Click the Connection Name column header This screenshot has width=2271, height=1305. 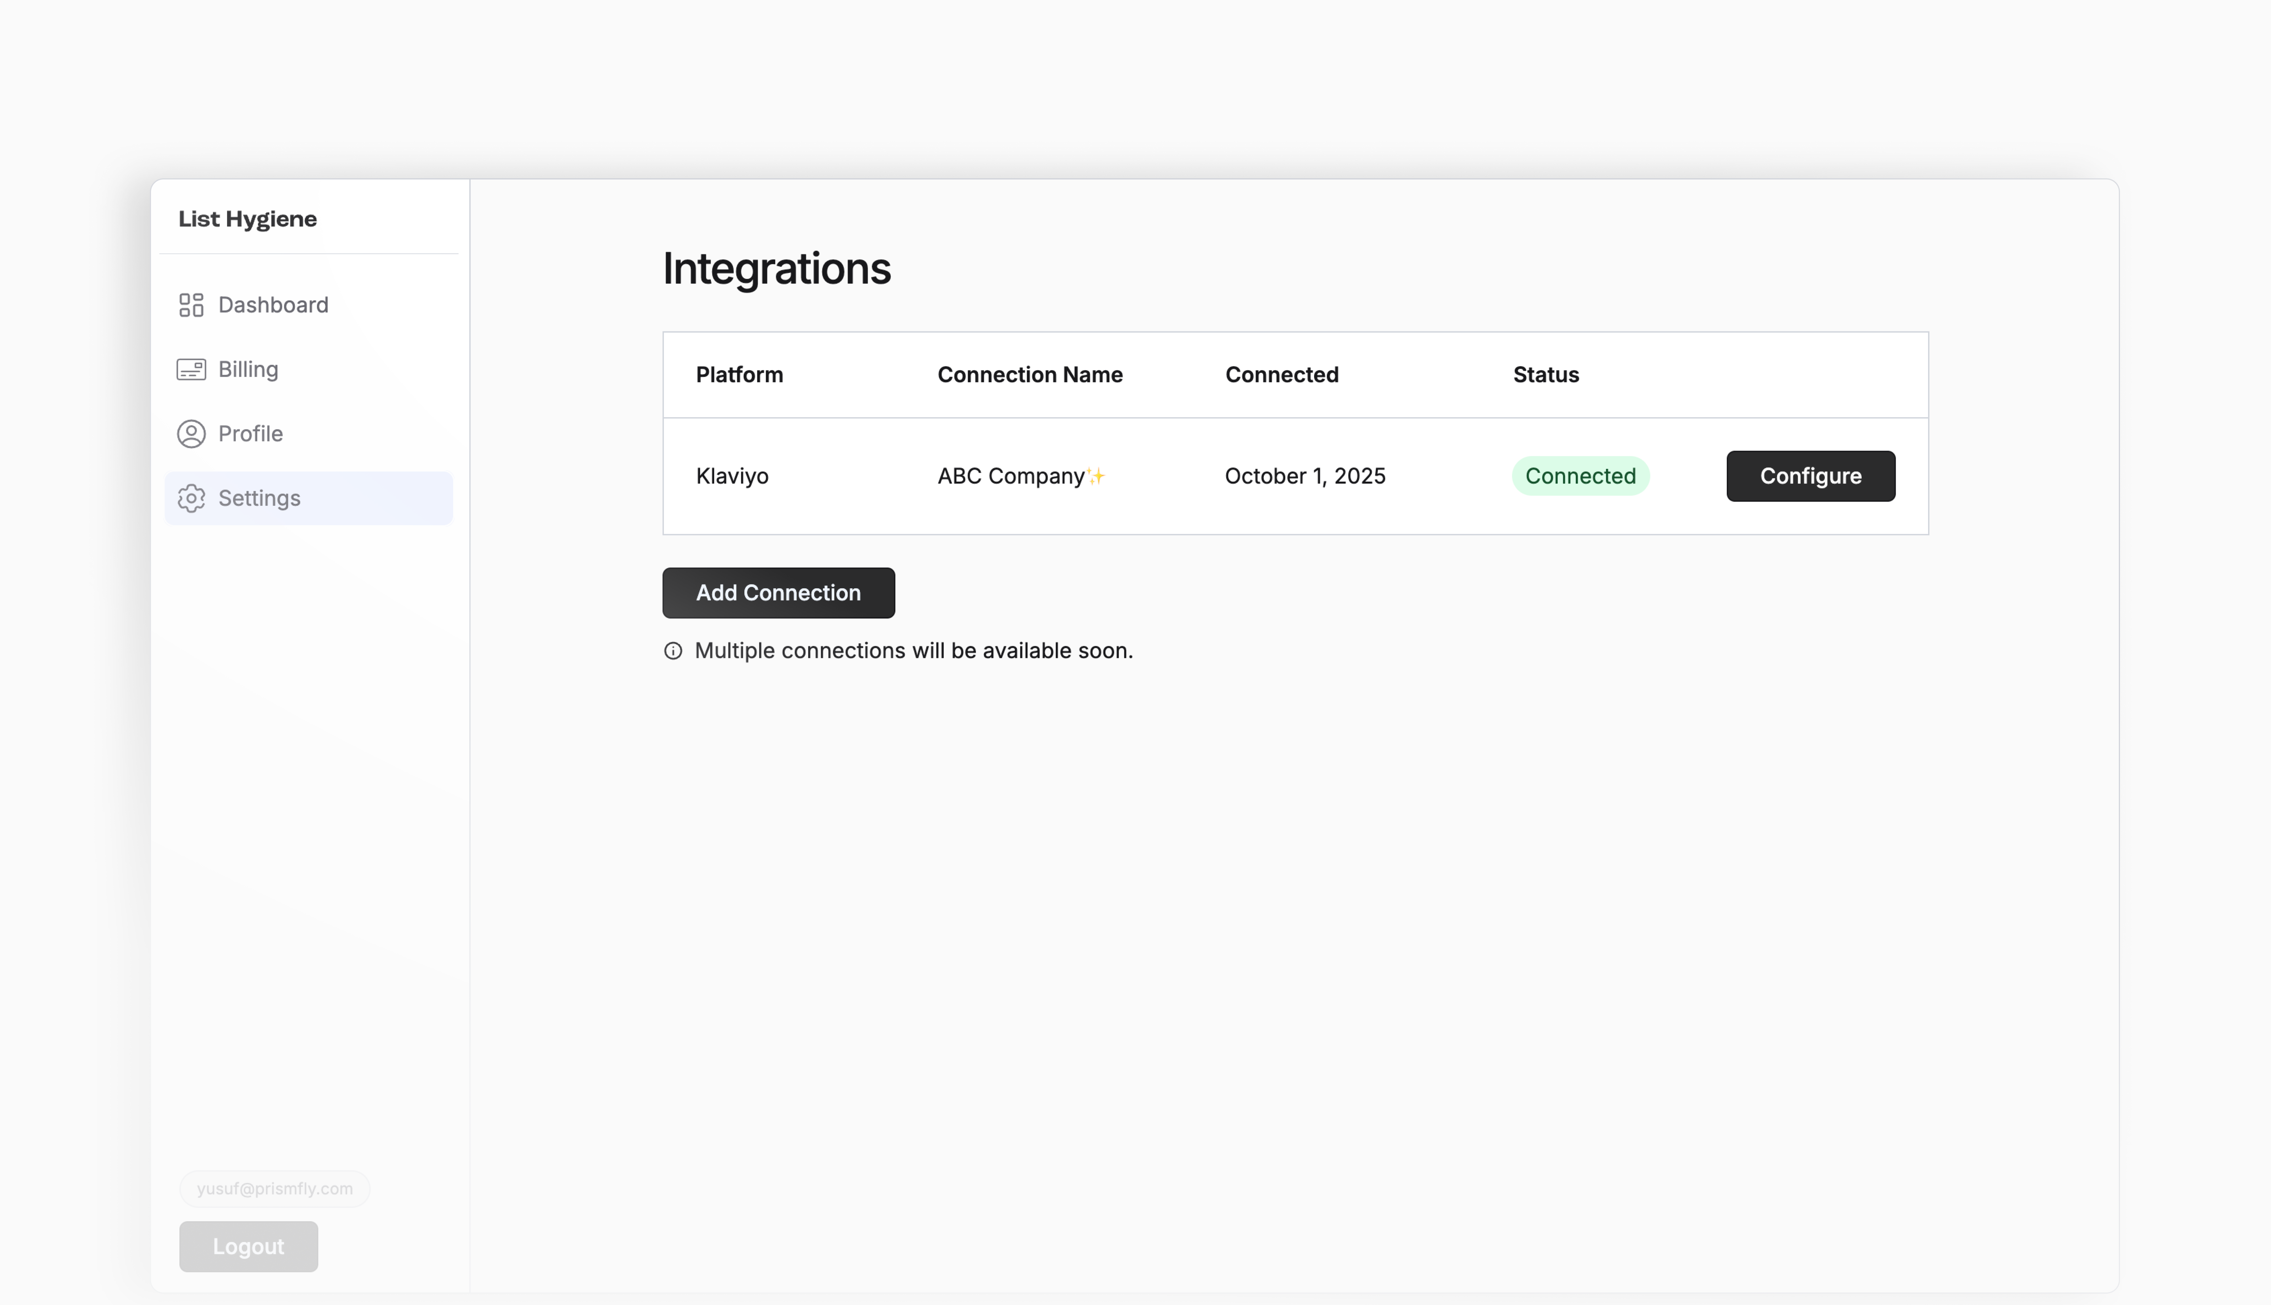pyautogui.click(x=1029, y=375)
